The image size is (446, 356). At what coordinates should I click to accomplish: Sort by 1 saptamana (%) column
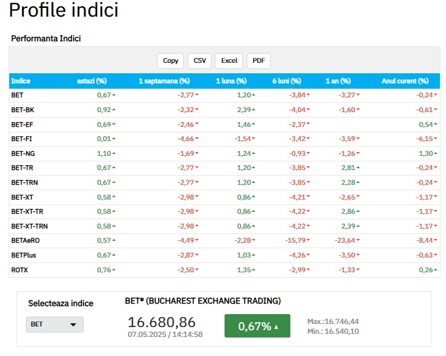[164, 81]
